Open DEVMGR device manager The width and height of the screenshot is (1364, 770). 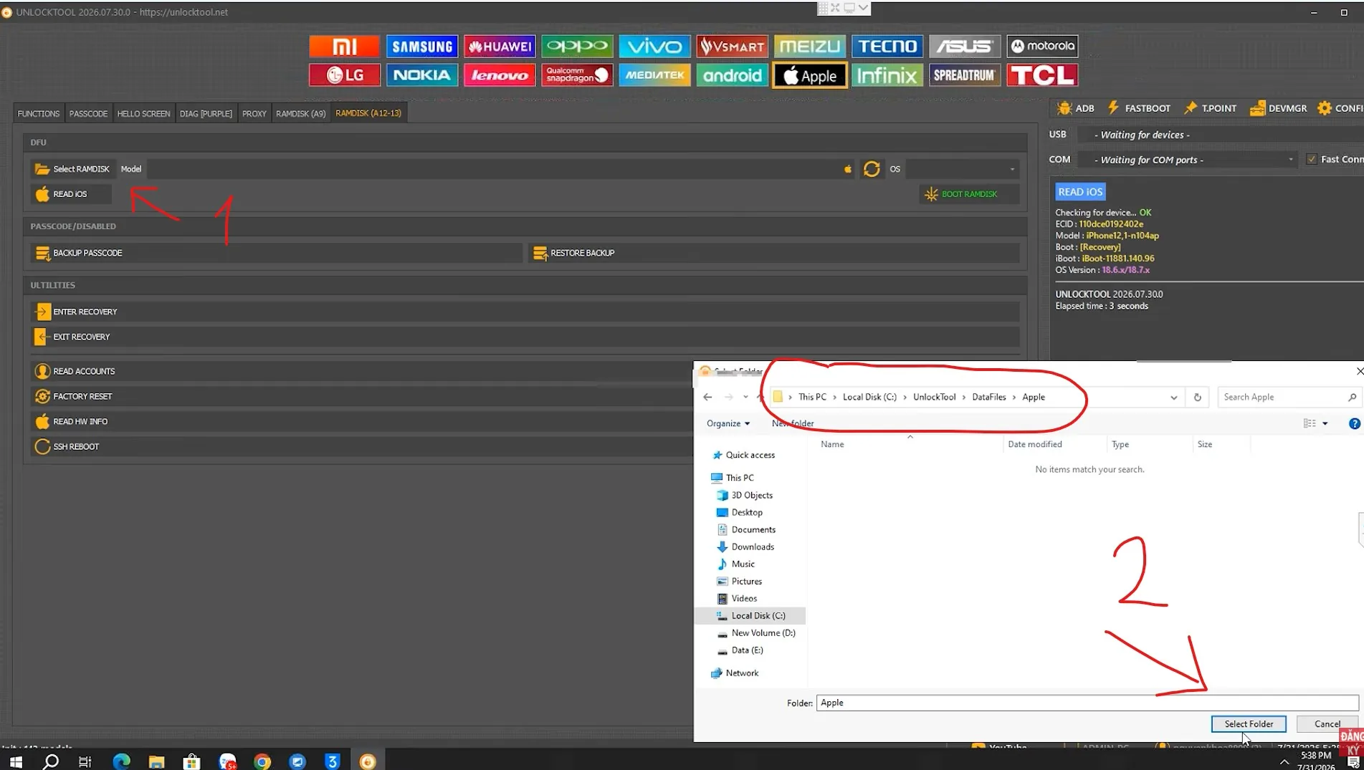(1278, 108)
